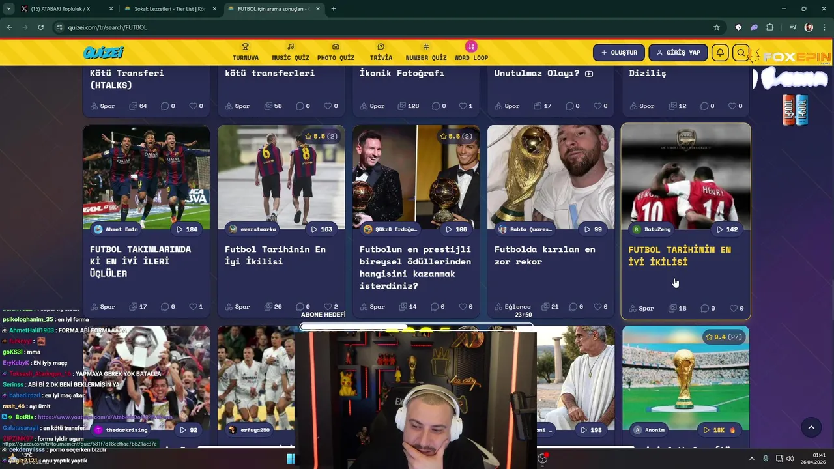
Task: Bookmark this page with the star
Action: click(x=717, y=27)
